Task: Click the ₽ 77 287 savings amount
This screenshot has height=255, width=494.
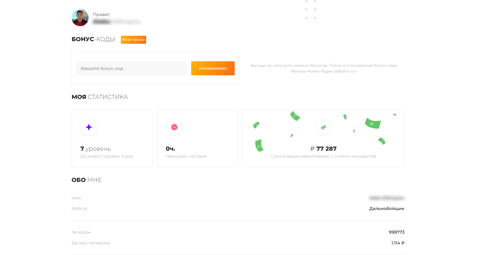Action: coord(323,149)
